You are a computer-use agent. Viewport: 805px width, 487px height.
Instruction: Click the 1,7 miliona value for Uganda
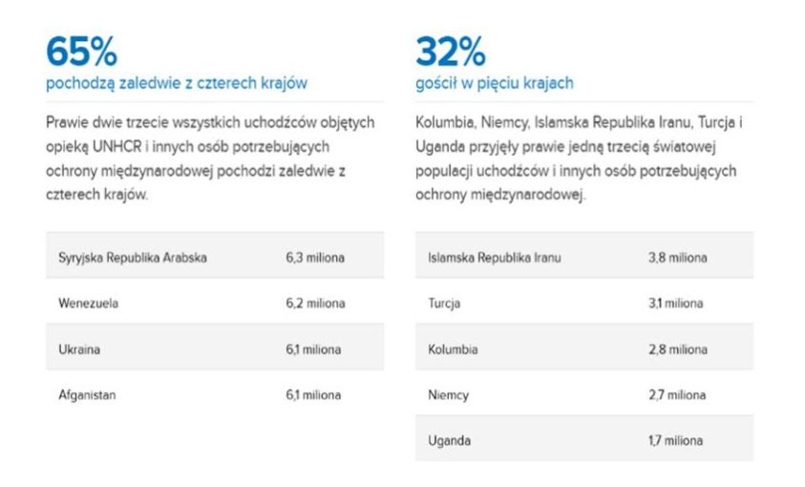(x=676, y=440)
